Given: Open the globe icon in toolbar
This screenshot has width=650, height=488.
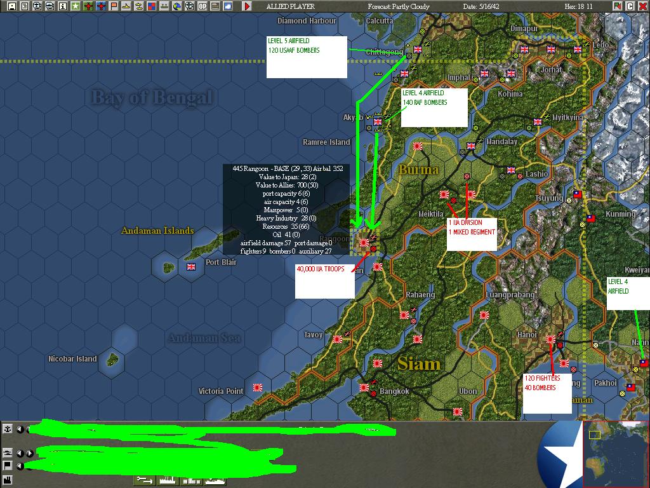Looking at the screenshot, I should tap(177, 6).
